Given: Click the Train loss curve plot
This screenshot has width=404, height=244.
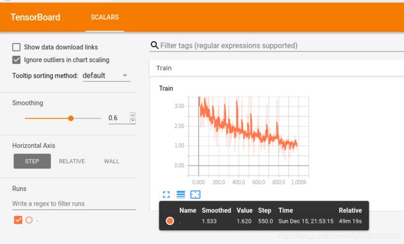Looking at the screenshot, I should pyautogui.click(x=249, y=137).
